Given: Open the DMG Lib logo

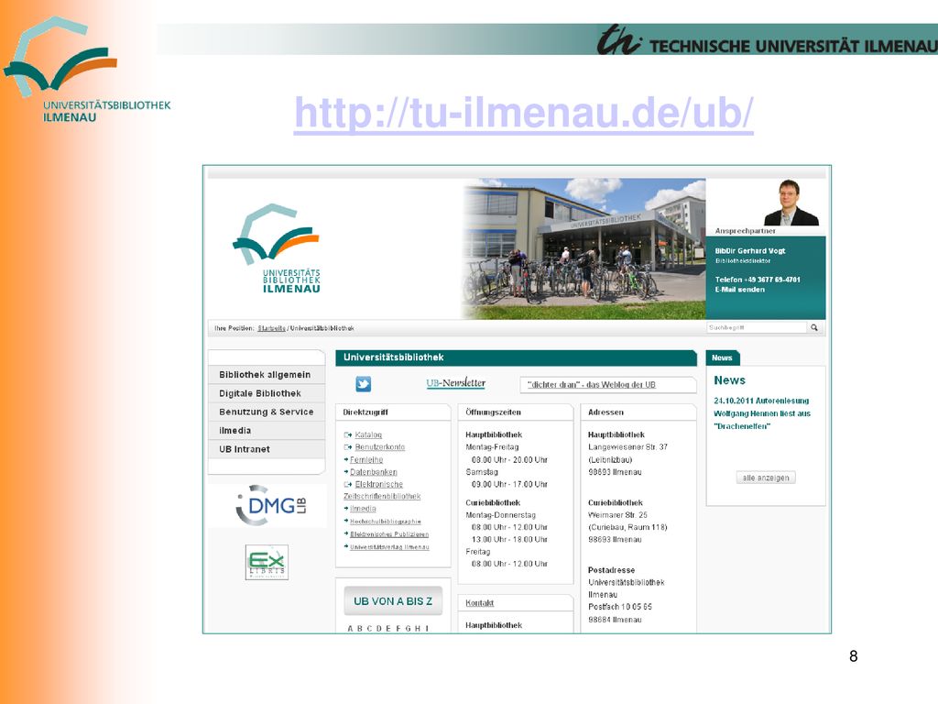Looking at the screenshot, I should [x=271, y=506].
